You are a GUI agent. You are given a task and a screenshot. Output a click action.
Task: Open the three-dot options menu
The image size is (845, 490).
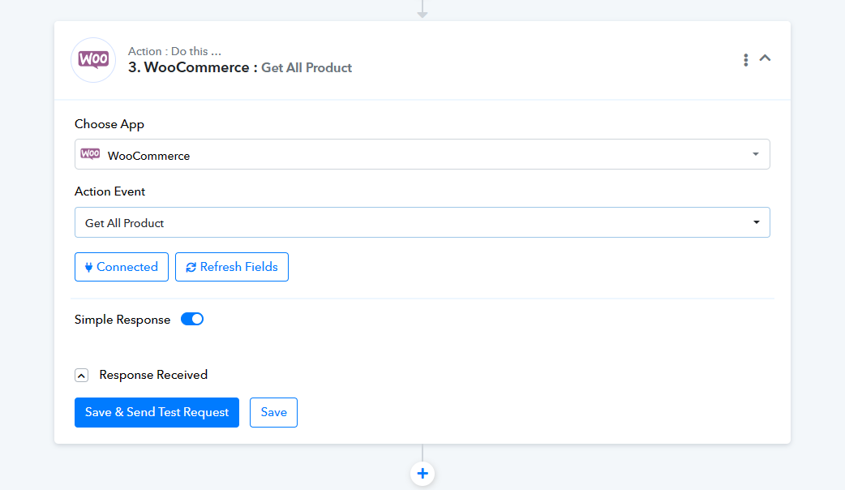tap(745, 60)
